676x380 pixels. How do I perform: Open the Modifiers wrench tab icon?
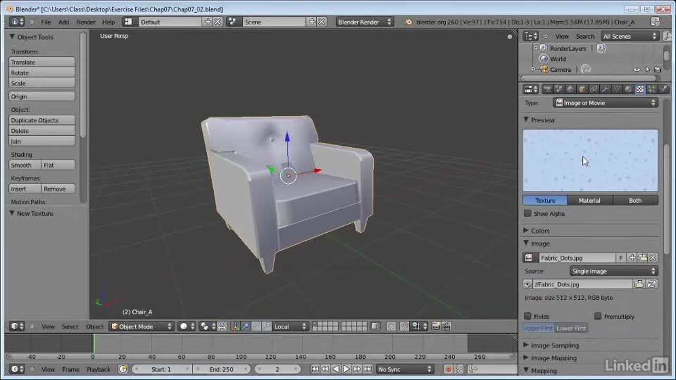[605, 89]
